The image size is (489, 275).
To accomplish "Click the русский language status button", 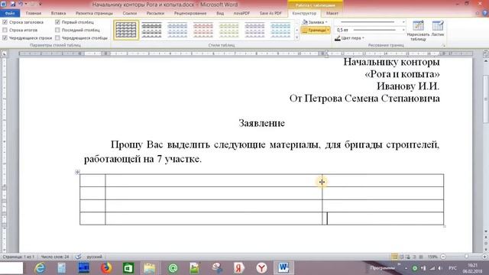I will [94, 257].
